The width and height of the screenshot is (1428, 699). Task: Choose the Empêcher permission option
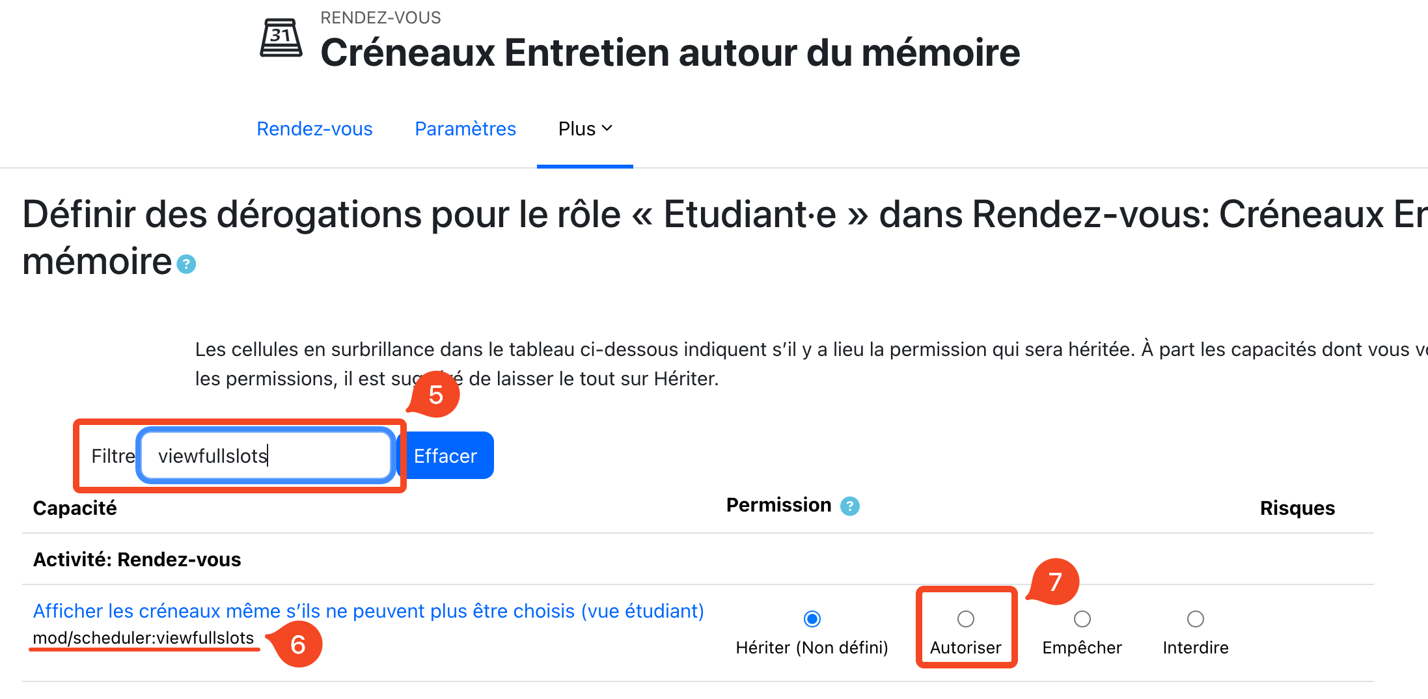(1082, 619)
